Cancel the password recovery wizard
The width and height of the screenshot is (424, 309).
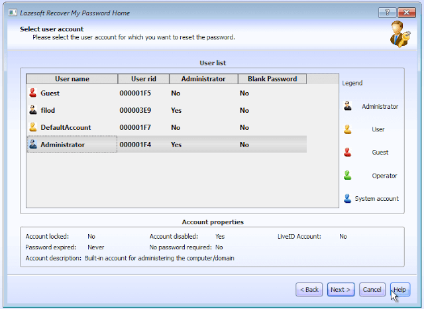pos(372,290)
